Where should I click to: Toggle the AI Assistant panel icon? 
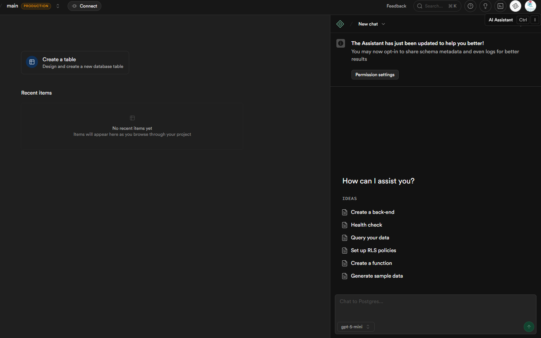(x=515, y=6)
